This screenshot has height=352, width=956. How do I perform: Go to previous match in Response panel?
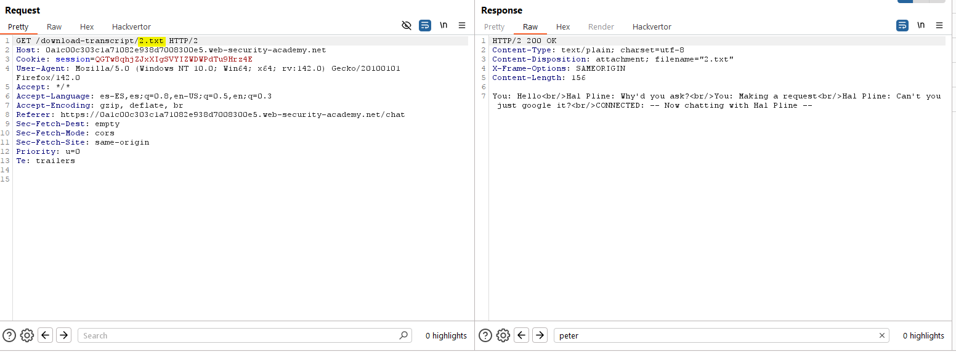522,335
